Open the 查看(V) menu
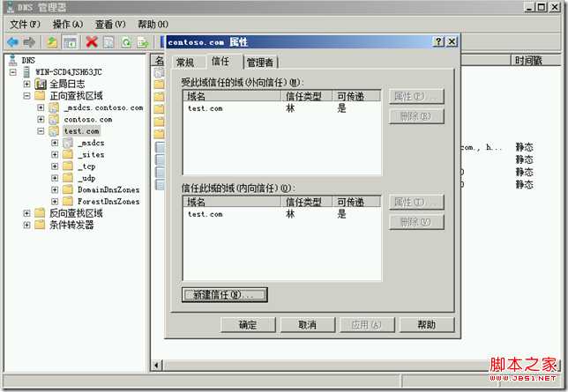Screen dimensions: 568x392 pos(110,25)
